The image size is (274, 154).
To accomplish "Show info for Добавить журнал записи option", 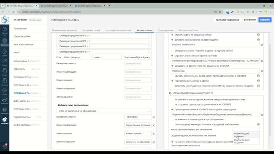I will coord(259,40).
